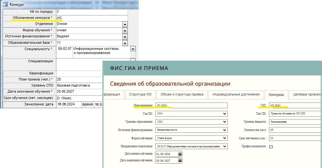Open the Год ПК dropdown
The image size is (322, 168).
point(224,113)
